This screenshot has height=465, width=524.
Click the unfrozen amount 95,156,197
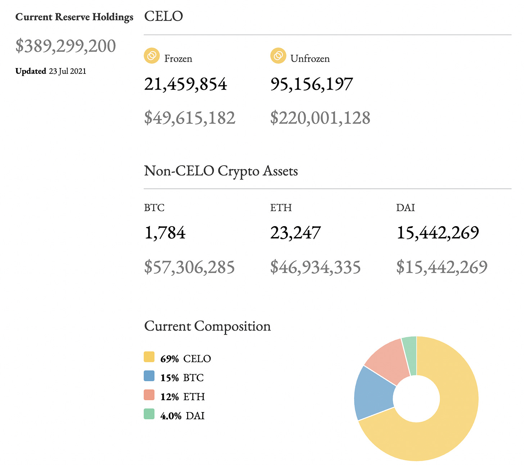click(x=312, y=84)
